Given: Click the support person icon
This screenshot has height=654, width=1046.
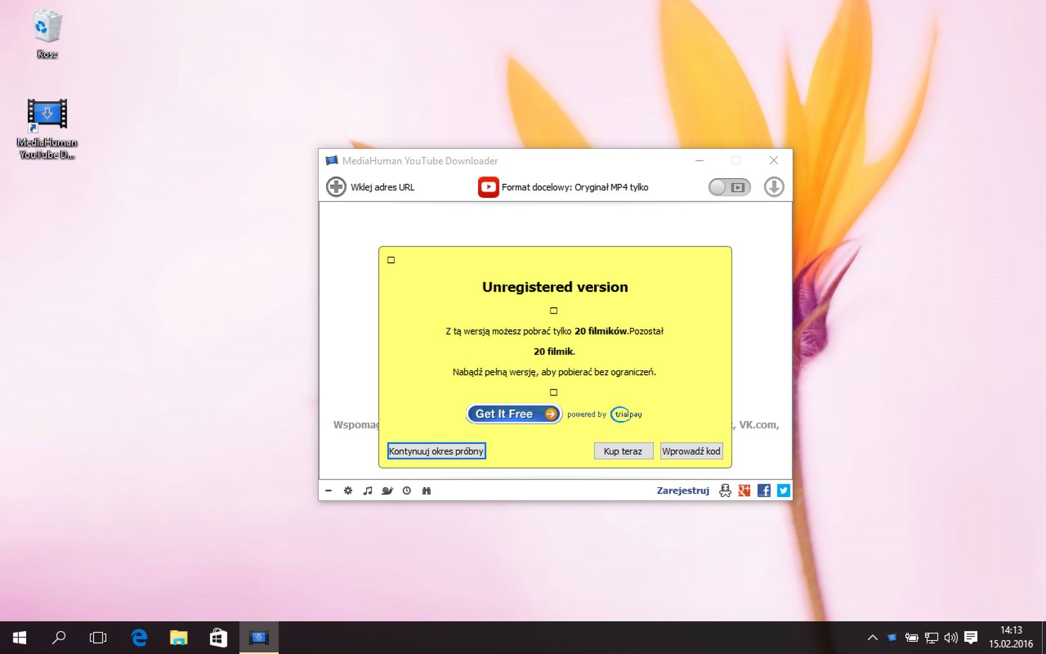Looking at the screenshot, I should pos(725,490).
